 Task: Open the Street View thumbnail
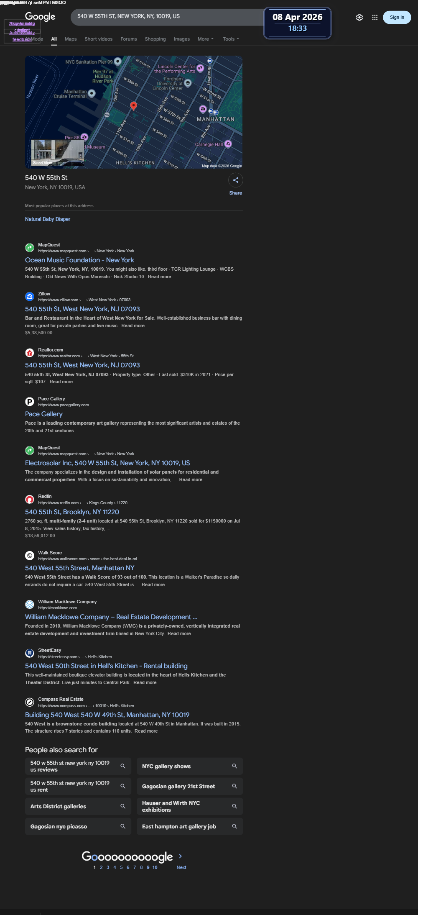58,153
